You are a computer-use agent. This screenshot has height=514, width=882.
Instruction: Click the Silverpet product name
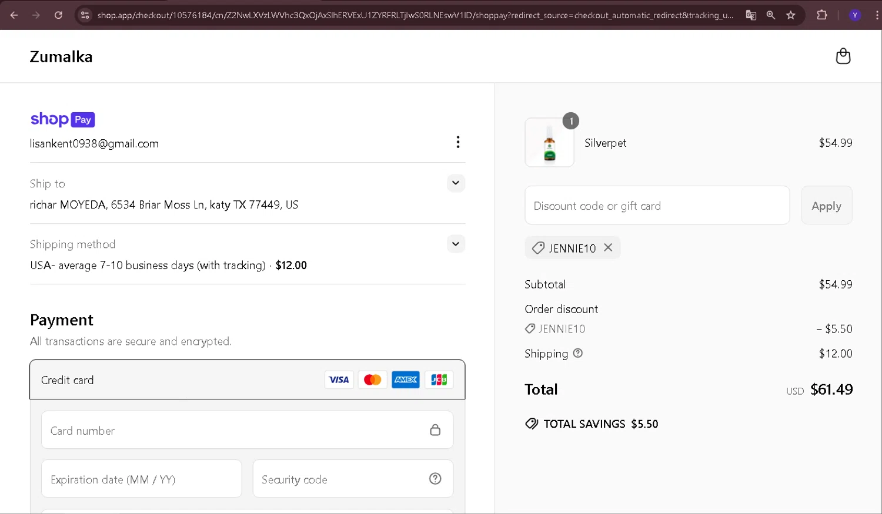point(606,143)
